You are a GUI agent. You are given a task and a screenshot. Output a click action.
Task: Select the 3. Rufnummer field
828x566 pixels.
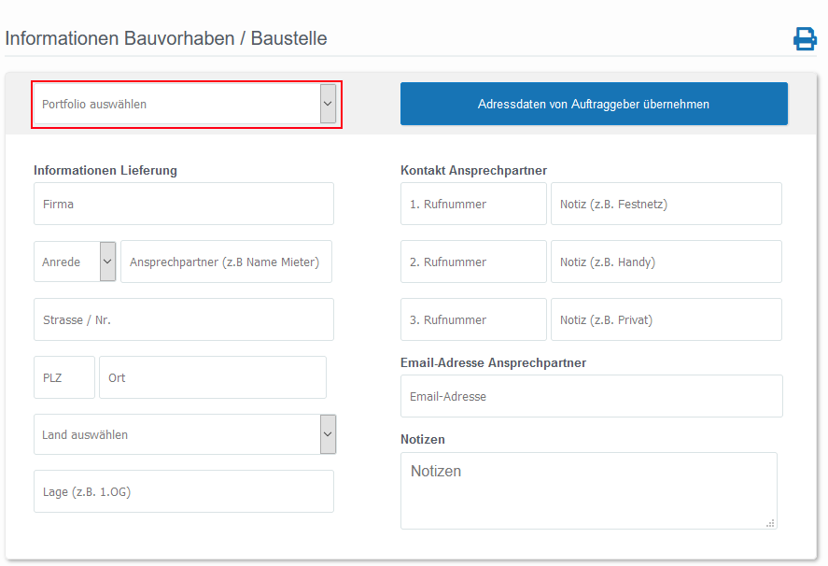click(x=473, y=319)
